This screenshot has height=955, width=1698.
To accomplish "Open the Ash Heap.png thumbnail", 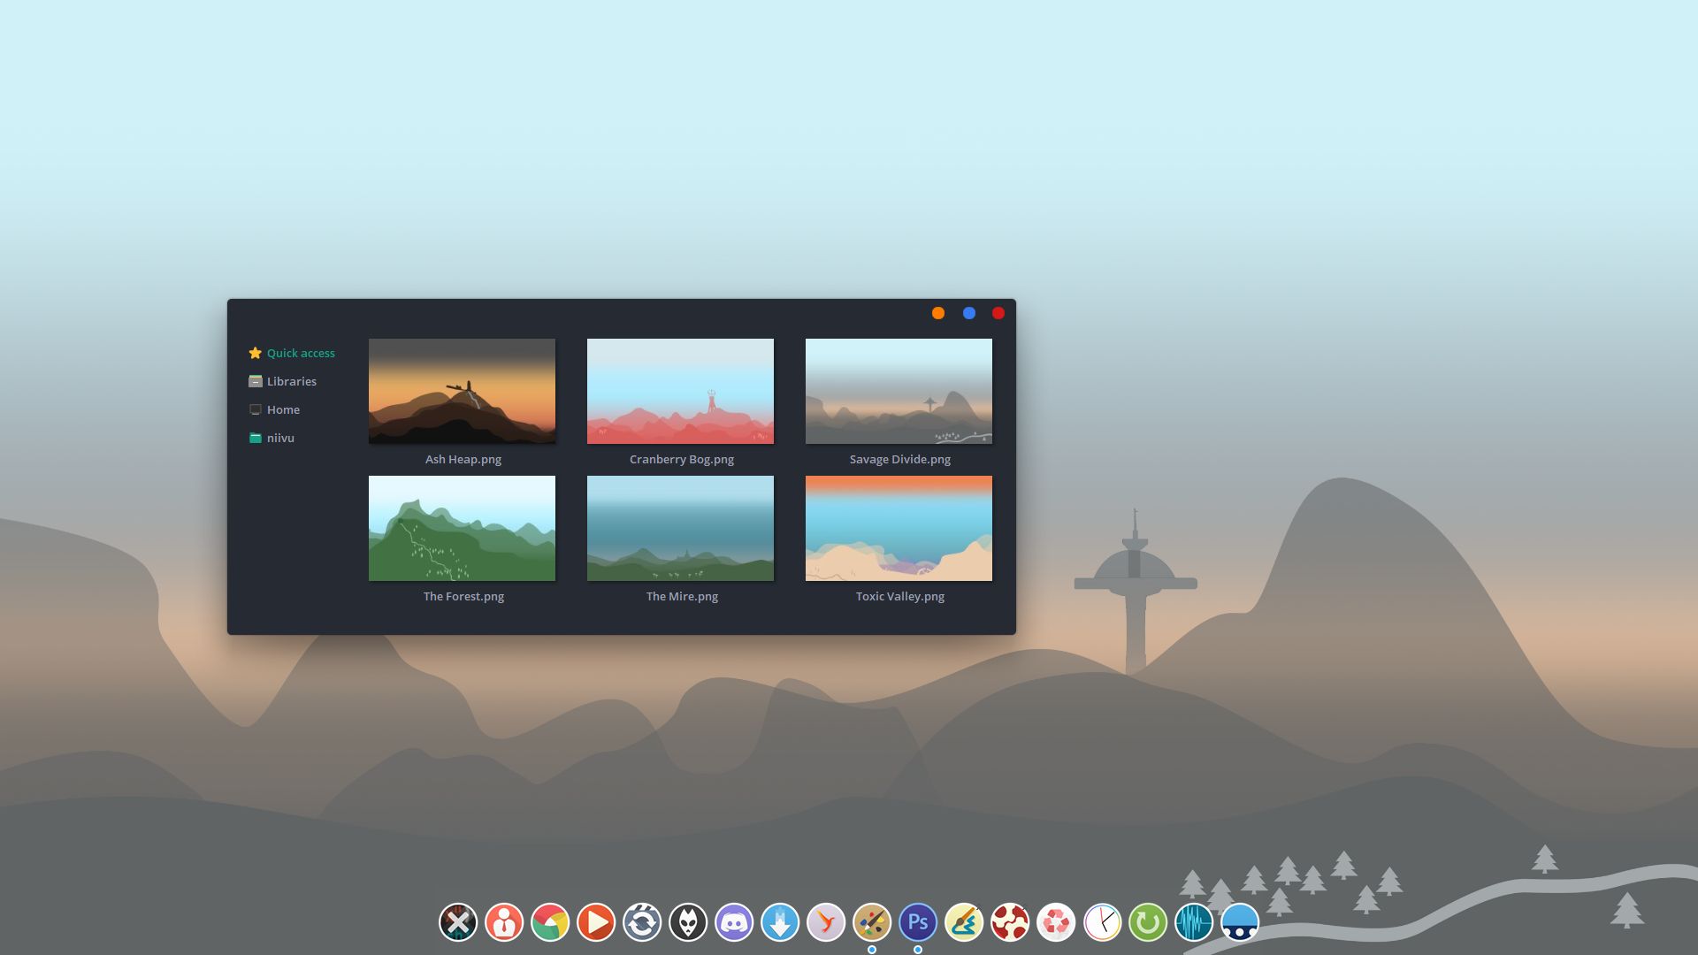I will (x=462, y=390).
